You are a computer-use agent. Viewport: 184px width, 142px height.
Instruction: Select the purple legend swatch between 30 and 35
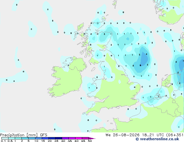[x=65, y=138]
